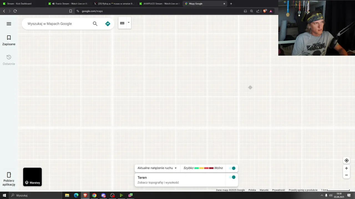This screenshot has width=355, height=199.
Task: Click Prześlij opinię o produkcie link
Action: [303, 190]
